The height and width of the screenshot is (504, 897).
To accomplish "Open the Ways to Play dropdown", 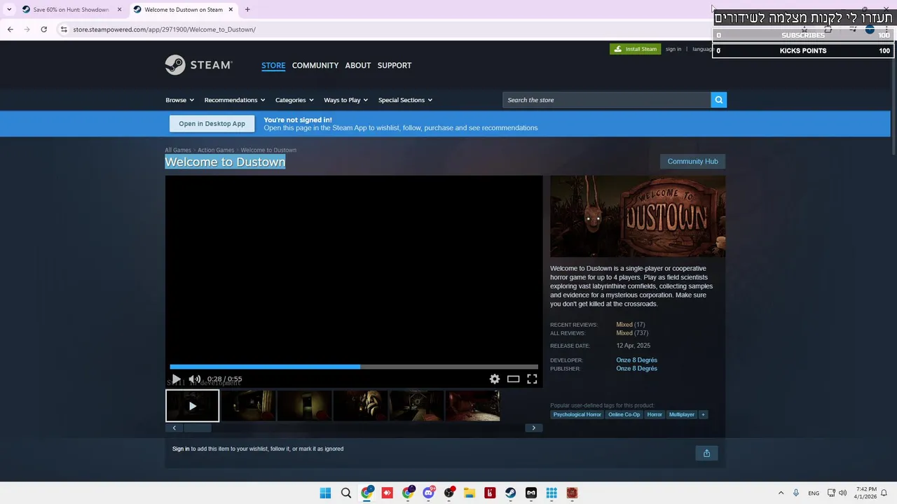I will point(345,100).
